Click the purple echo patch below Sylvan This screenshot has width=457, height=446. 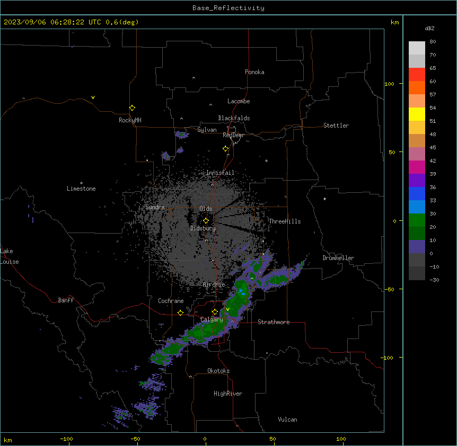pos(181,135)
